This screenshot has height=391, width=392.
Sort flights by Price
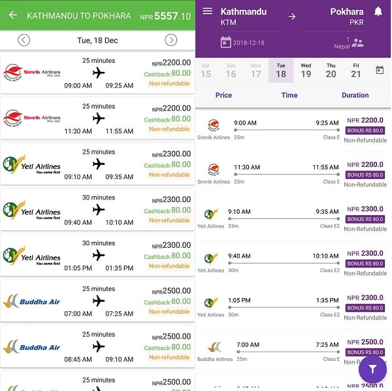click(x=223, y=95)
